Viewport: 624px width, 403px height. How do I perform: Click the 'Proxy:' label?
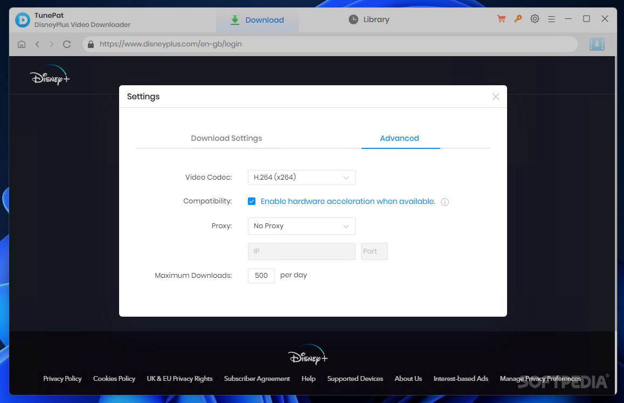point(221,226)
